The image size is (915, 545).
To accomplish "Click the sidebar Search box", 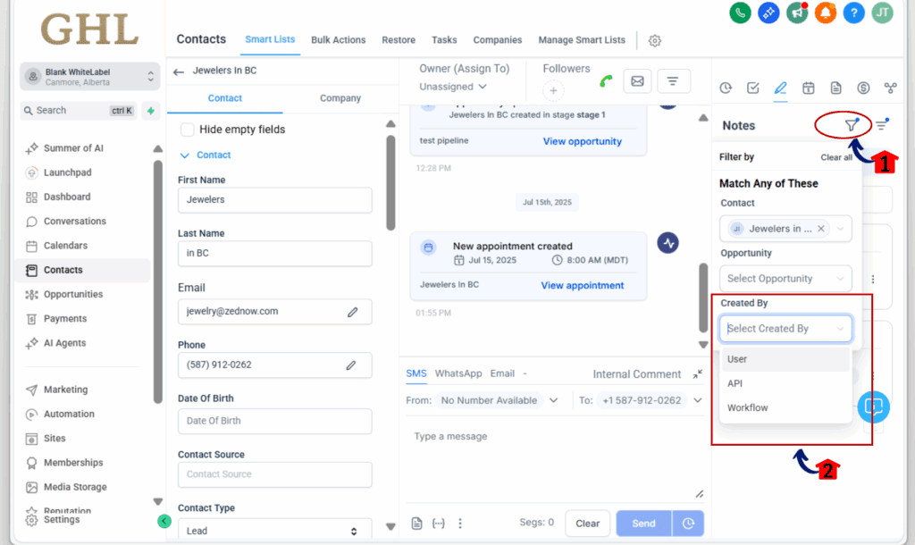I will click(x=79, y=110).
